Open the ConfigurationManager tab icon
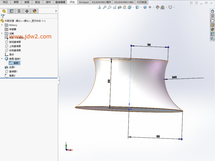 (x=19, y=11)
